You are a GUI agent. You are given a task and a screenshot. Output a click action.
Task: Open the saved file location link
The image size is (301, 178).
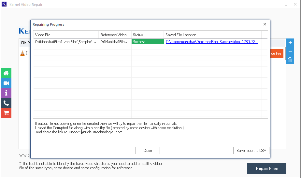[212, 42]
